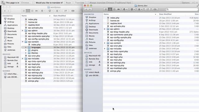This screenshot has width=199, height=112.
Task: Open Dropbox toolbar menu in wordpress window
Action: 50,11
